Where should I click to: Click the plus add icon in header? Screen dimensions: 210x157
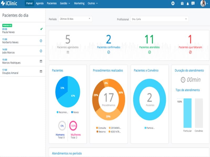tap(173, 3)
